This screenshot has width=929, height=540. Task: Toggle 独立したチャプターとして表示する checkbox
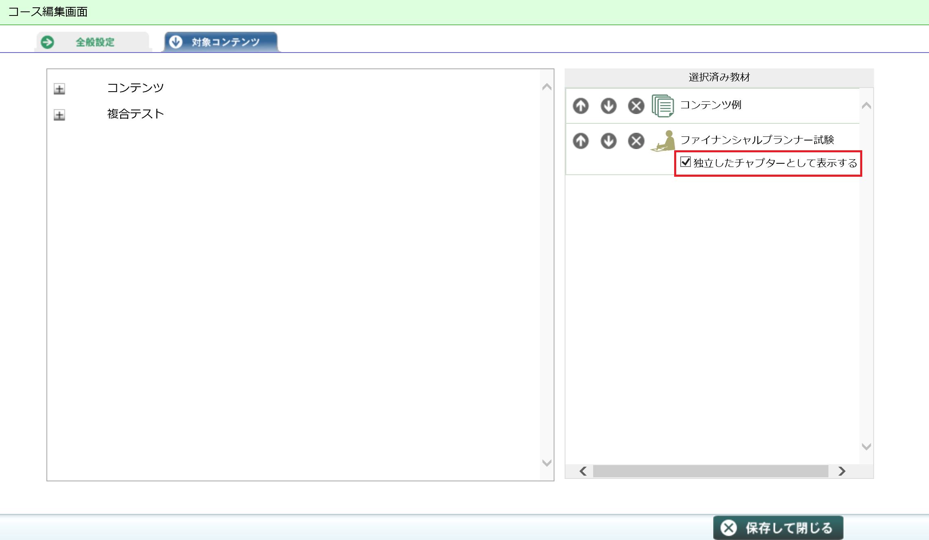pyautogui.click(x=686, y=162)
